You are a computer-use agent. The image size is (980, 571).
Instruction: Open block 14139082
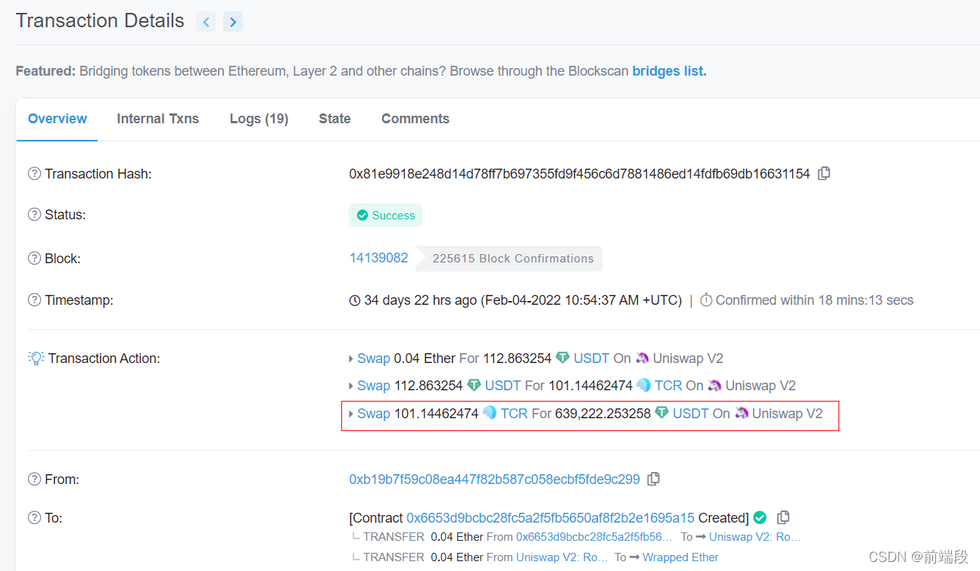click(x=378, y=258)
